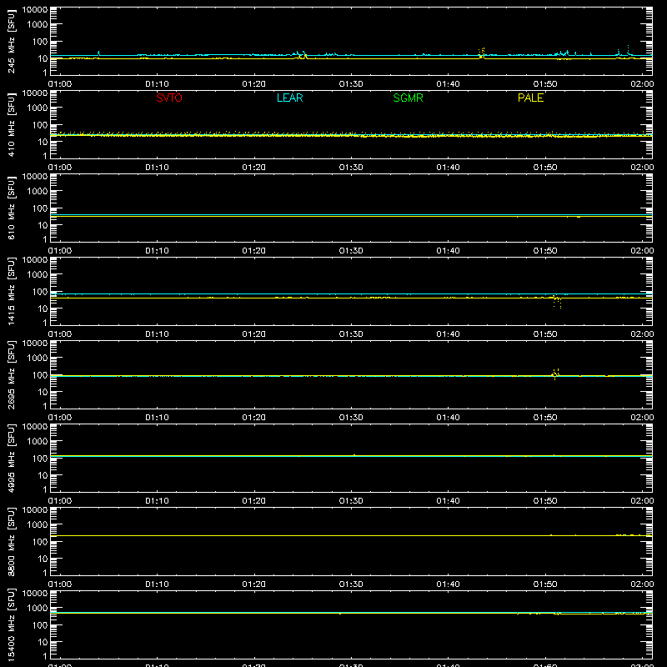Select the 1415 MHz [SFU] axis title
This screenshot has height=667, width=667.
pyautogui.click(x=11, y=291)
